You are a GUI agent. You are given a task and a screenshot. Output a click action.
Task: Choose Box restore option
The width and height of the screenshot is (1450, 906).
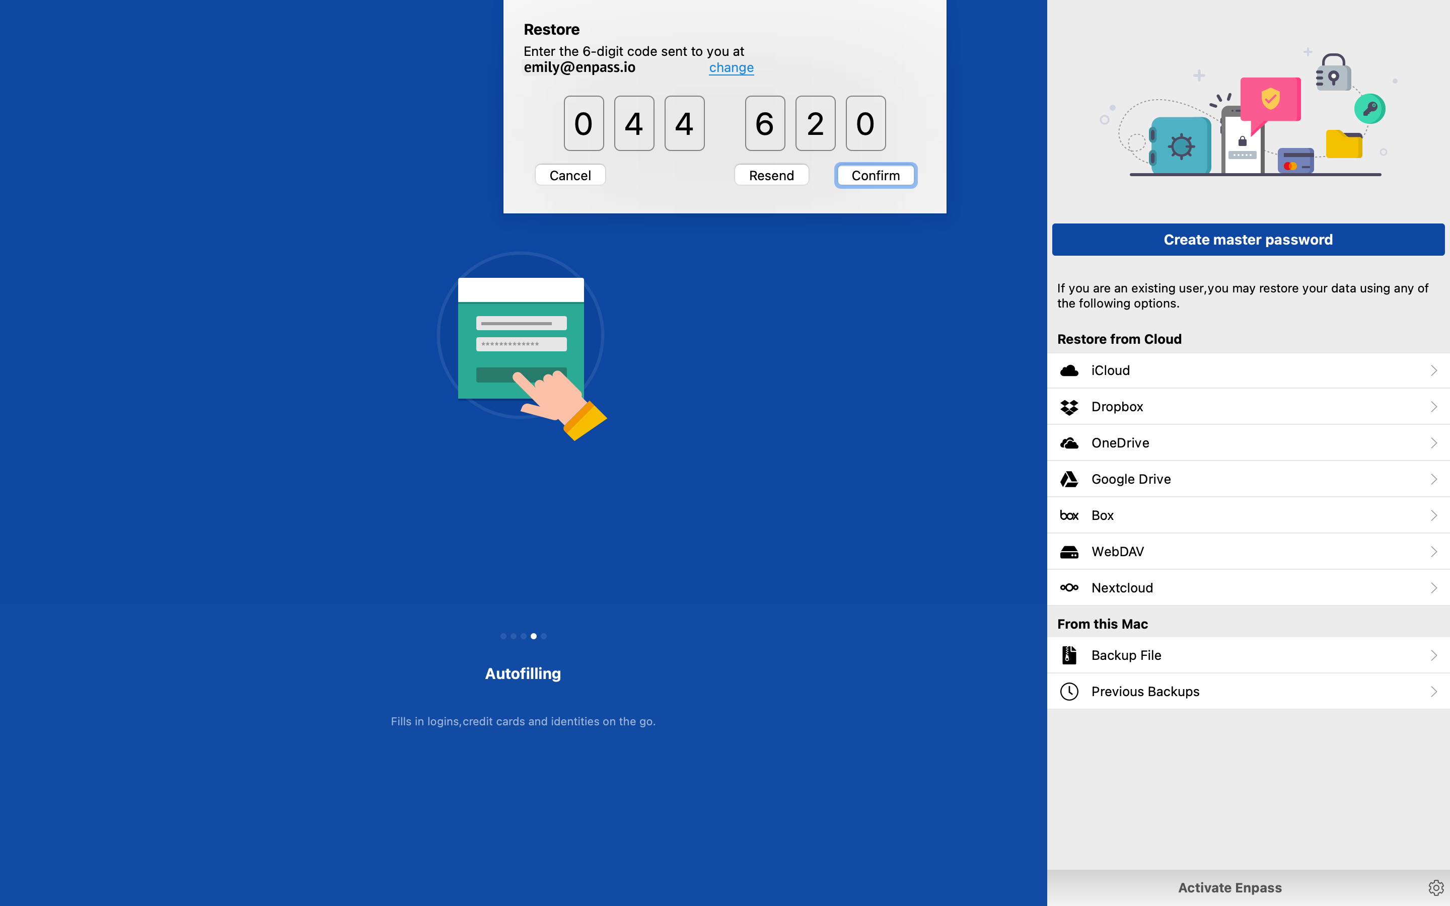[x=1248, y=515]
